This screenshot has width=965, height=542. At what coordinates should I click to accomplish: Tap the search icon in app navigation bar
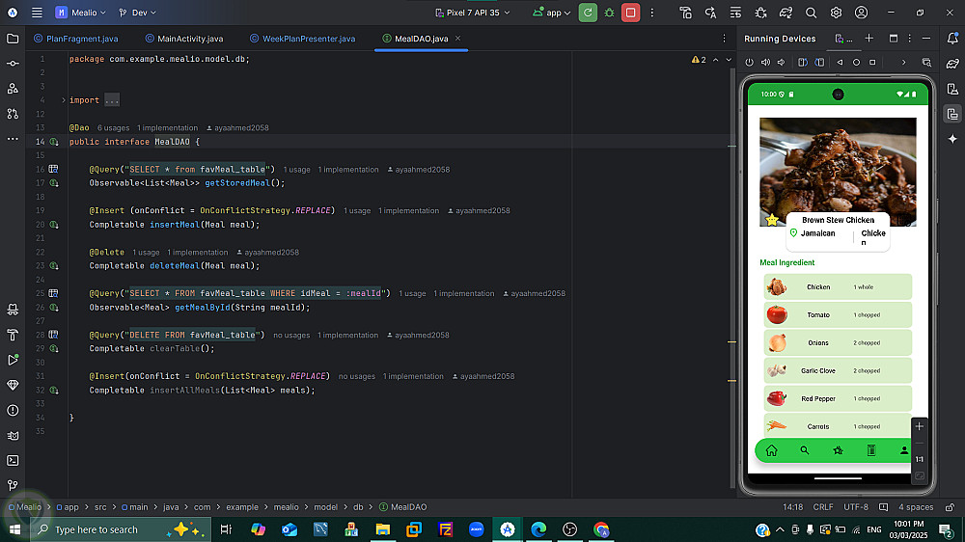coord(804,450)
